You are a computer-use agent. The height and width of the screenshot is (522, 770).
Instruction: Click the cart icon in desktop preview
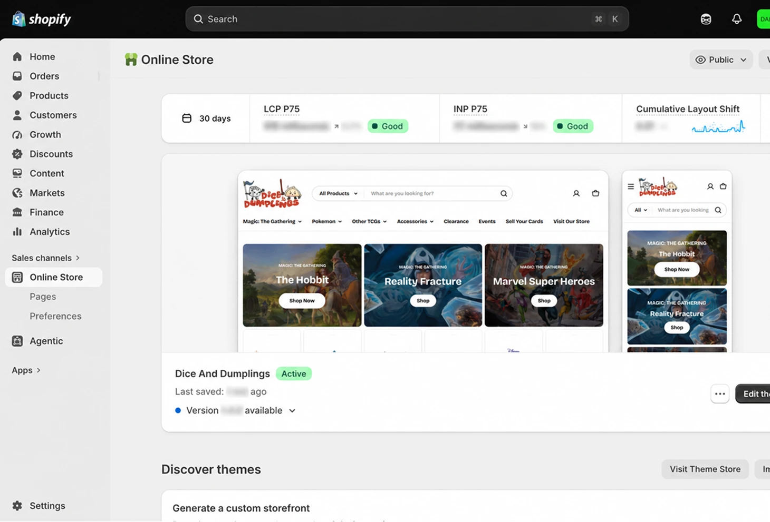[595, 193]
